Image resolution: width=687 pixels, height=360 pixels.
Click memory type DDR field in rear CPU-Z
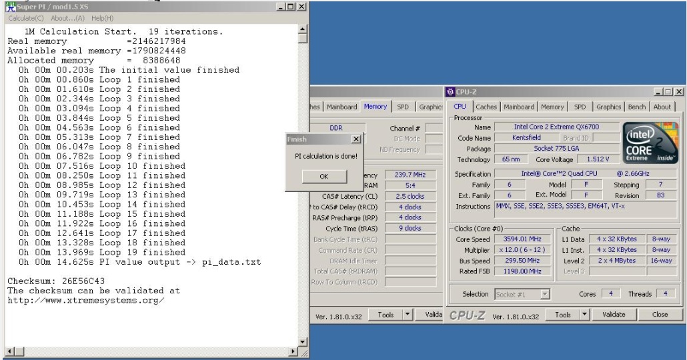coord(336,128)
